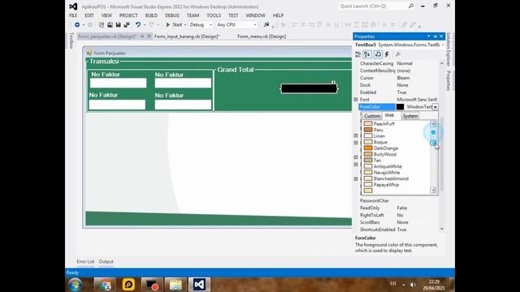
Task: Expand the Font property node
Action: (x=356, y=100)
